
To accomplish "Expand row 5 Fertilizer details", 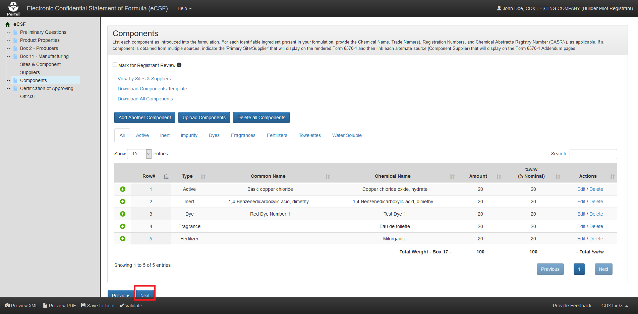I will tap(123, 239).
